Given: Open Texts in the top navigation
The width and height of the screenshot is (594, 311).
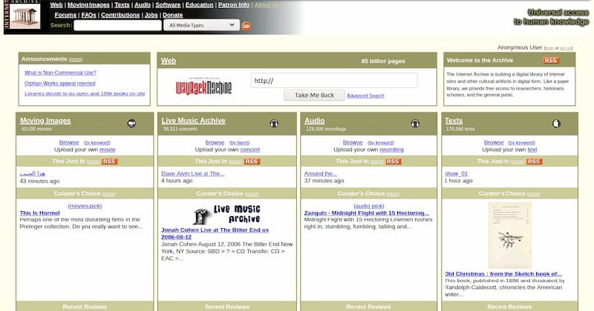Looking at the screenshot, I should coord(122,5).
